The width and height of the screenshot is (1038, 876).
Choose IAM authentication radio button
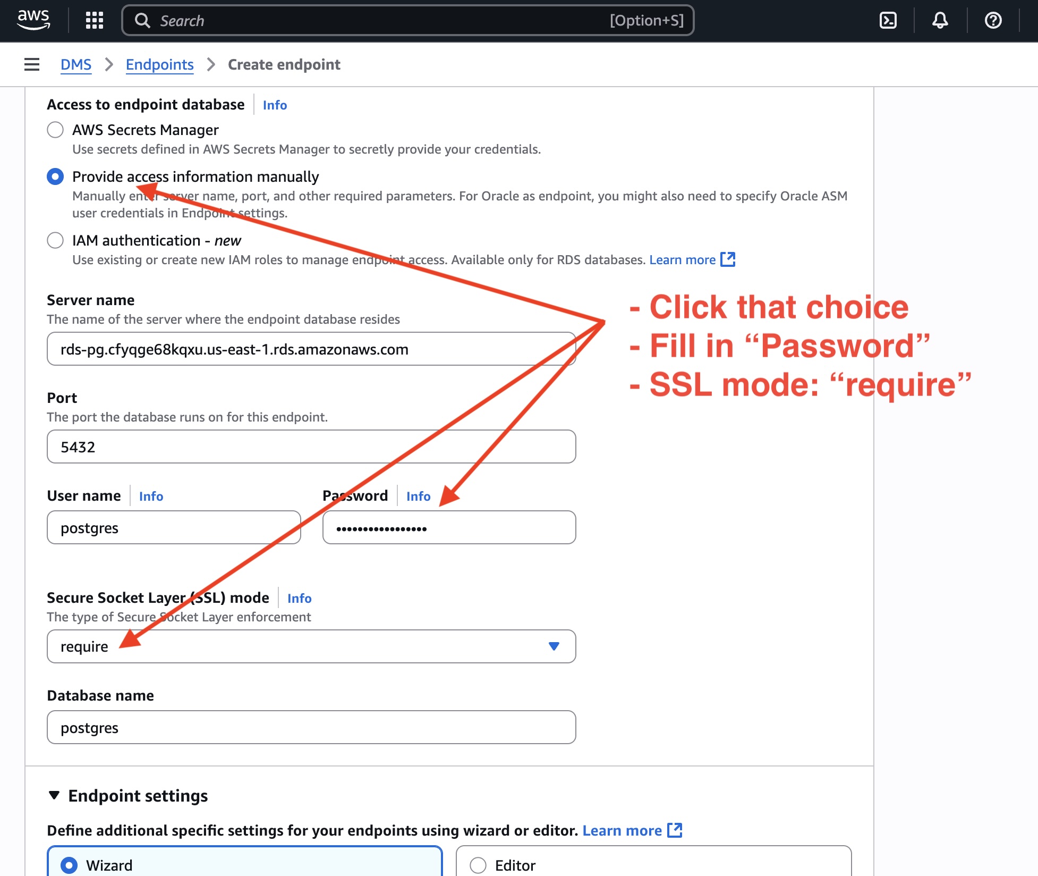pyautogui.click(x=55, y=240)
